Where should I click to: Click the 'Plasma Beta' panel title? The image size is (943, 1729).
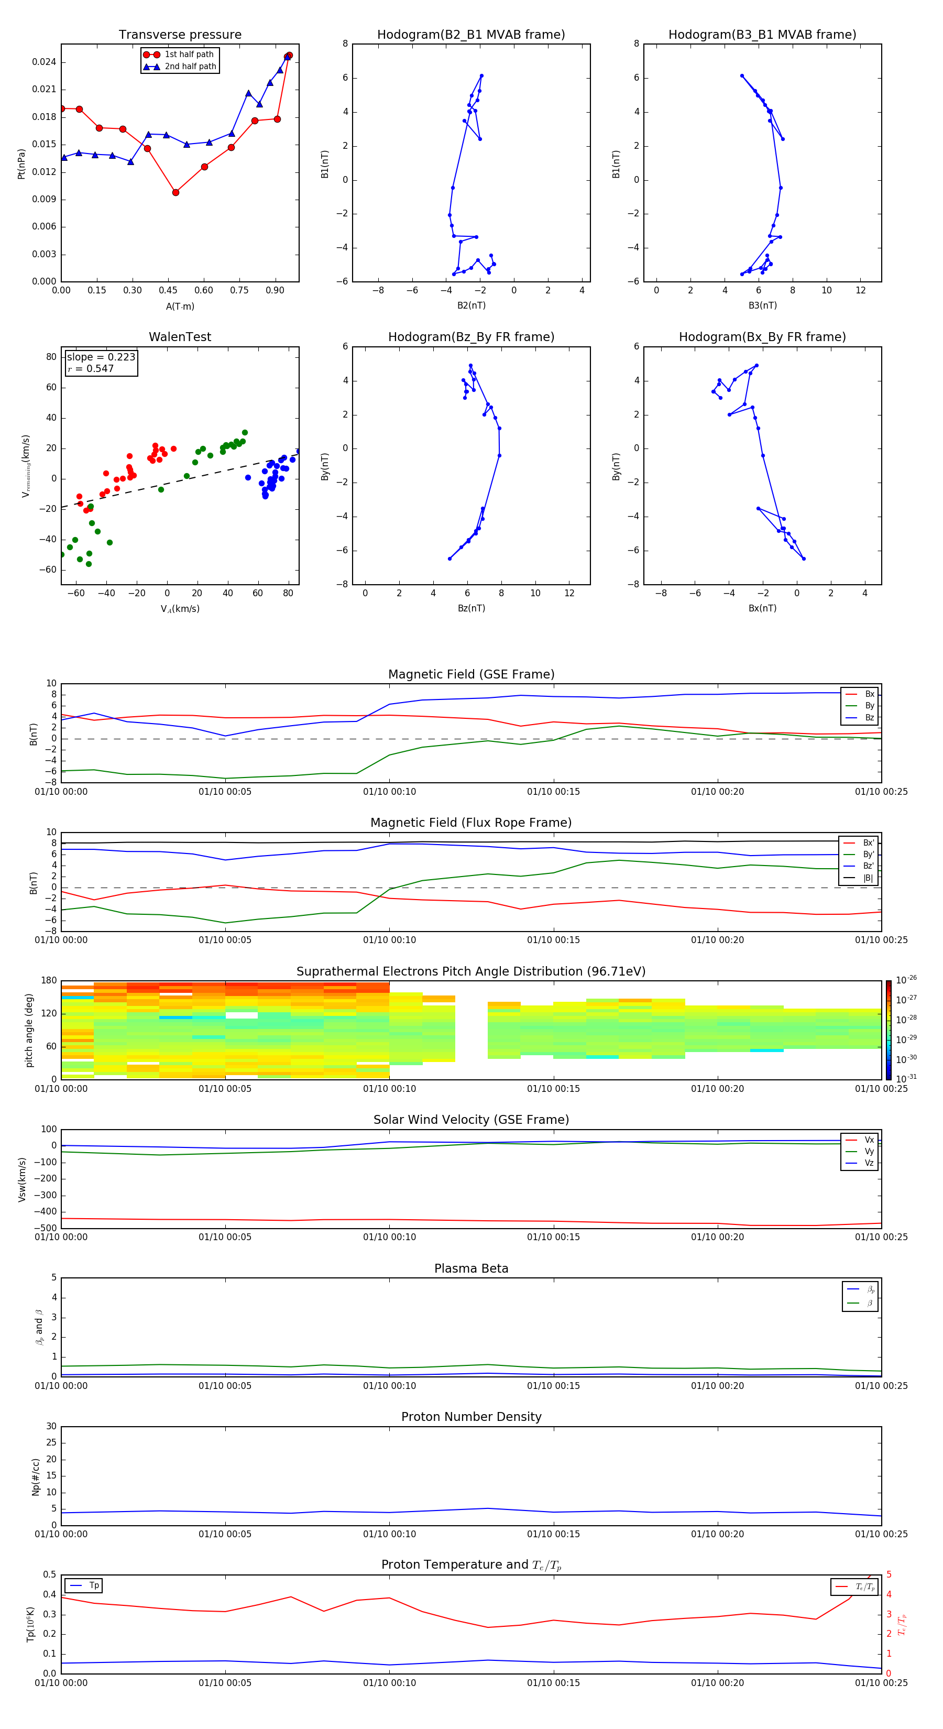pos(471,1268)
